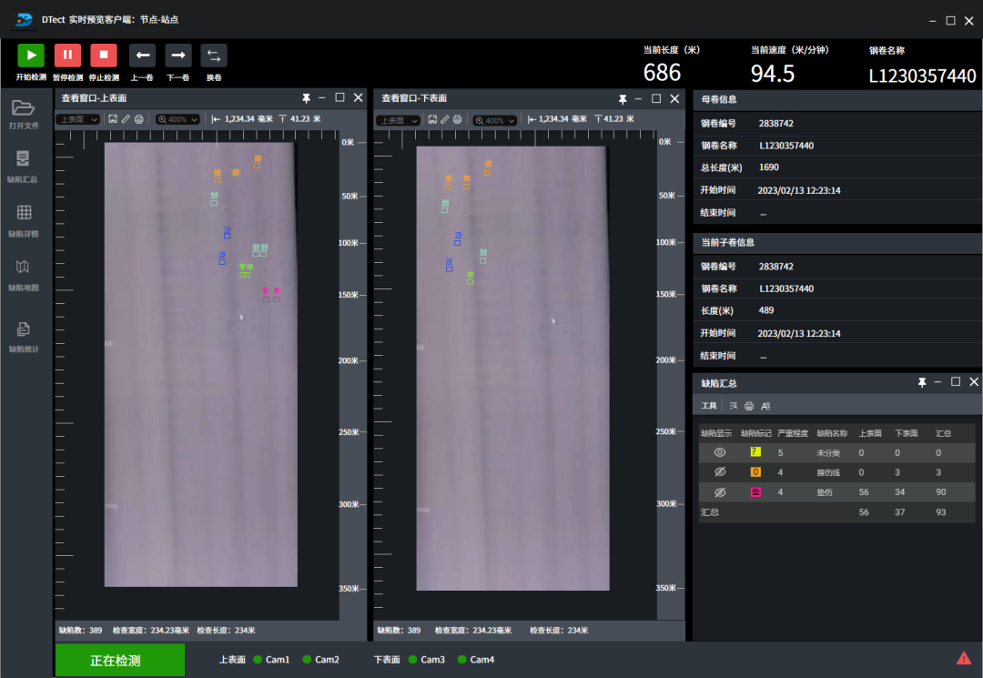The height and width of the screenshot is (678, 983).
Task: Open the 工具 menu in 缺陷汇总
Action: (709, 406)
